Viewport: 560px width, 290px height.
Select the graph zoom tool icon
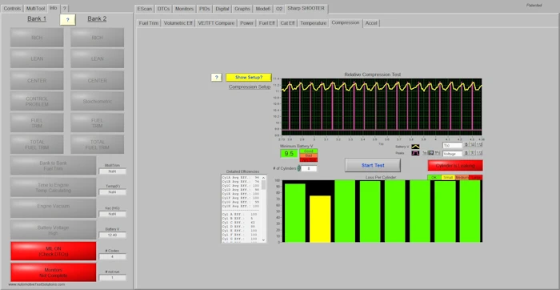point(430,153)
